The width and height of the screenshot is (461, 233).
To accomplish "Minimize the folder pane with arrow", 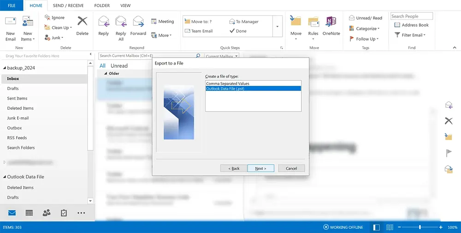I will (90, 54).
